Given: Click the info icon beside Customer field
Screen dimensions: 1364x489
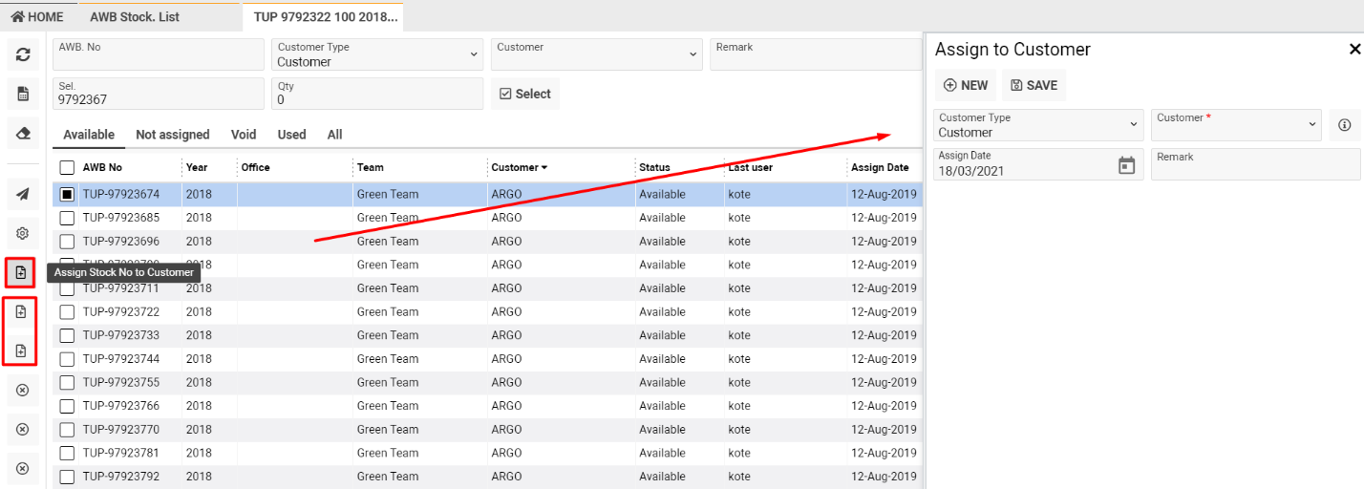Looking at the screenshot, I should (1344, 125).
